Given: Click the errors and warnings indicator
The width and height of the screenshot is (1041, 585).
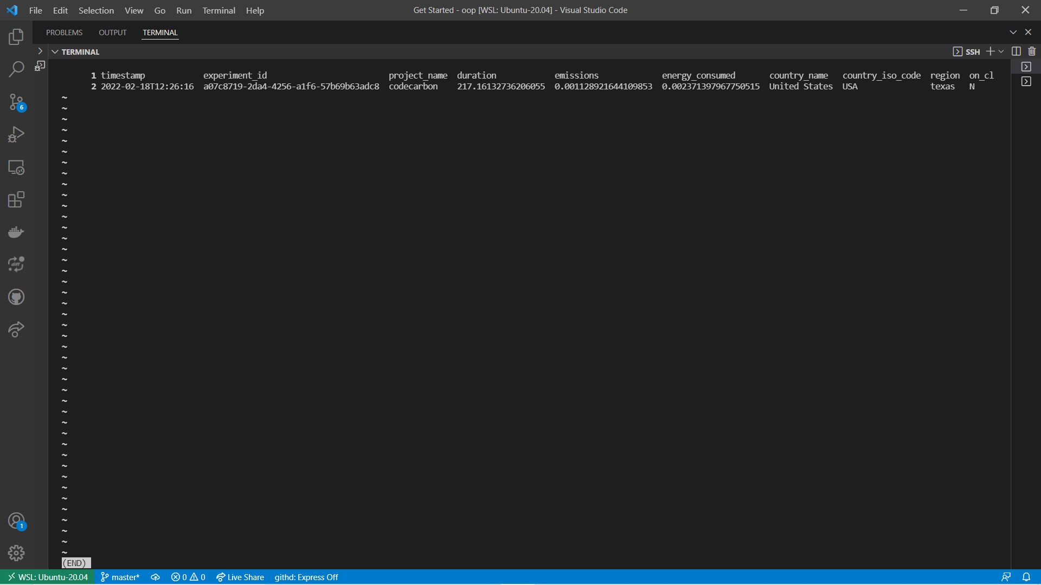Looking at the screenshot, I should (x=188, y=577).
